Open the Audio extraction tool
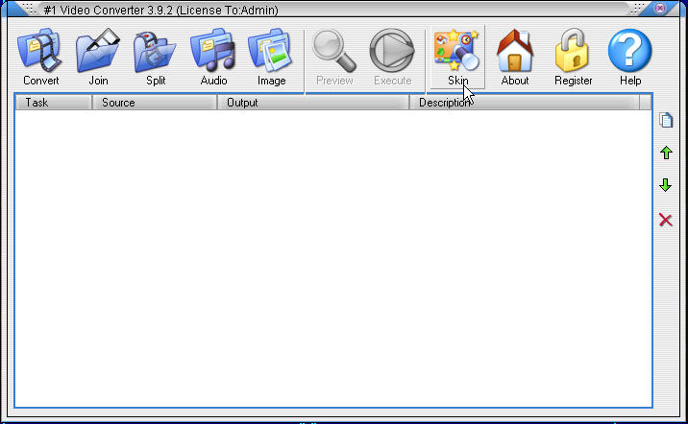 pos(213,58)
